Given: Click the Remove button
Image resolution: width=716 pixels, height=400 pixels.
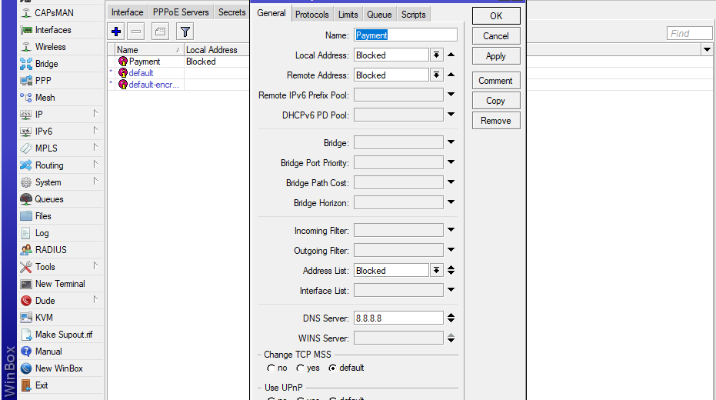Looking at the screenshot, I should click(495, 121).
